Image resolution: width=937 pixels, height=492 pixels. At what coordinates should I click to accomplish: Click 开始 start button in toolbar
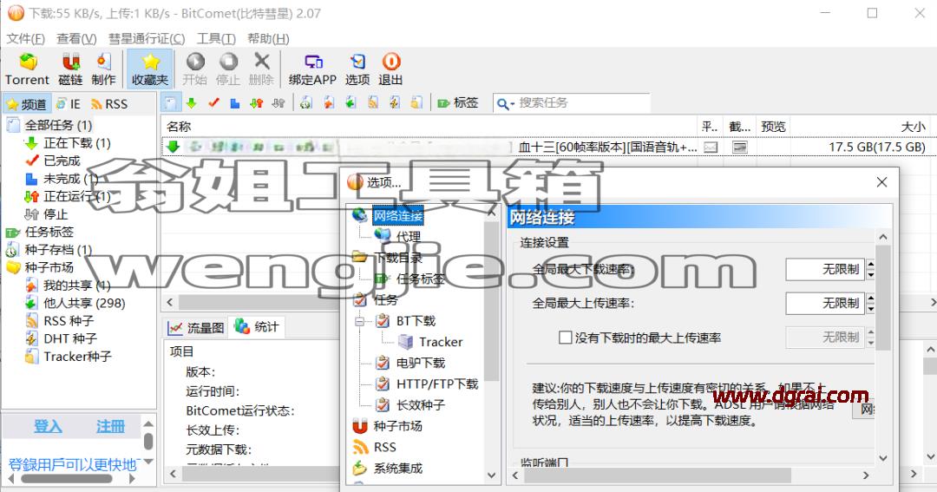195,69
